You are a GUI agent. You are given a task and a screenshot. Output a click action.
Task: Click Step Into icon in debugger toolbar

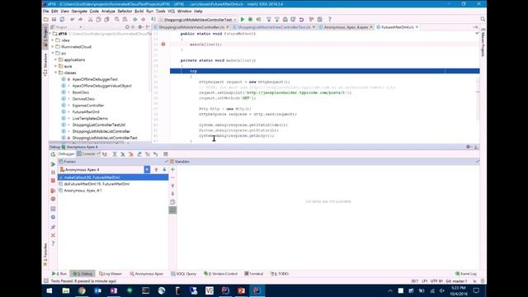pos(123,154)
